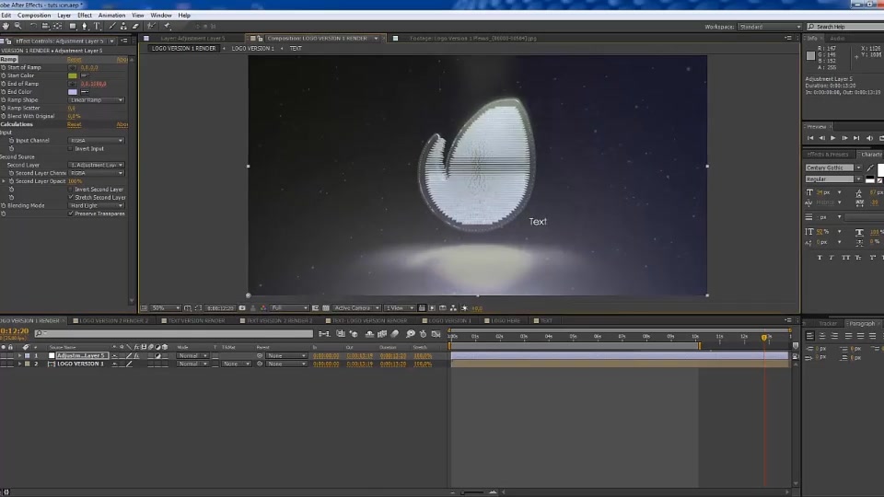Select the Type text tool
Screen dimensions: 884x497
point(97,26)
